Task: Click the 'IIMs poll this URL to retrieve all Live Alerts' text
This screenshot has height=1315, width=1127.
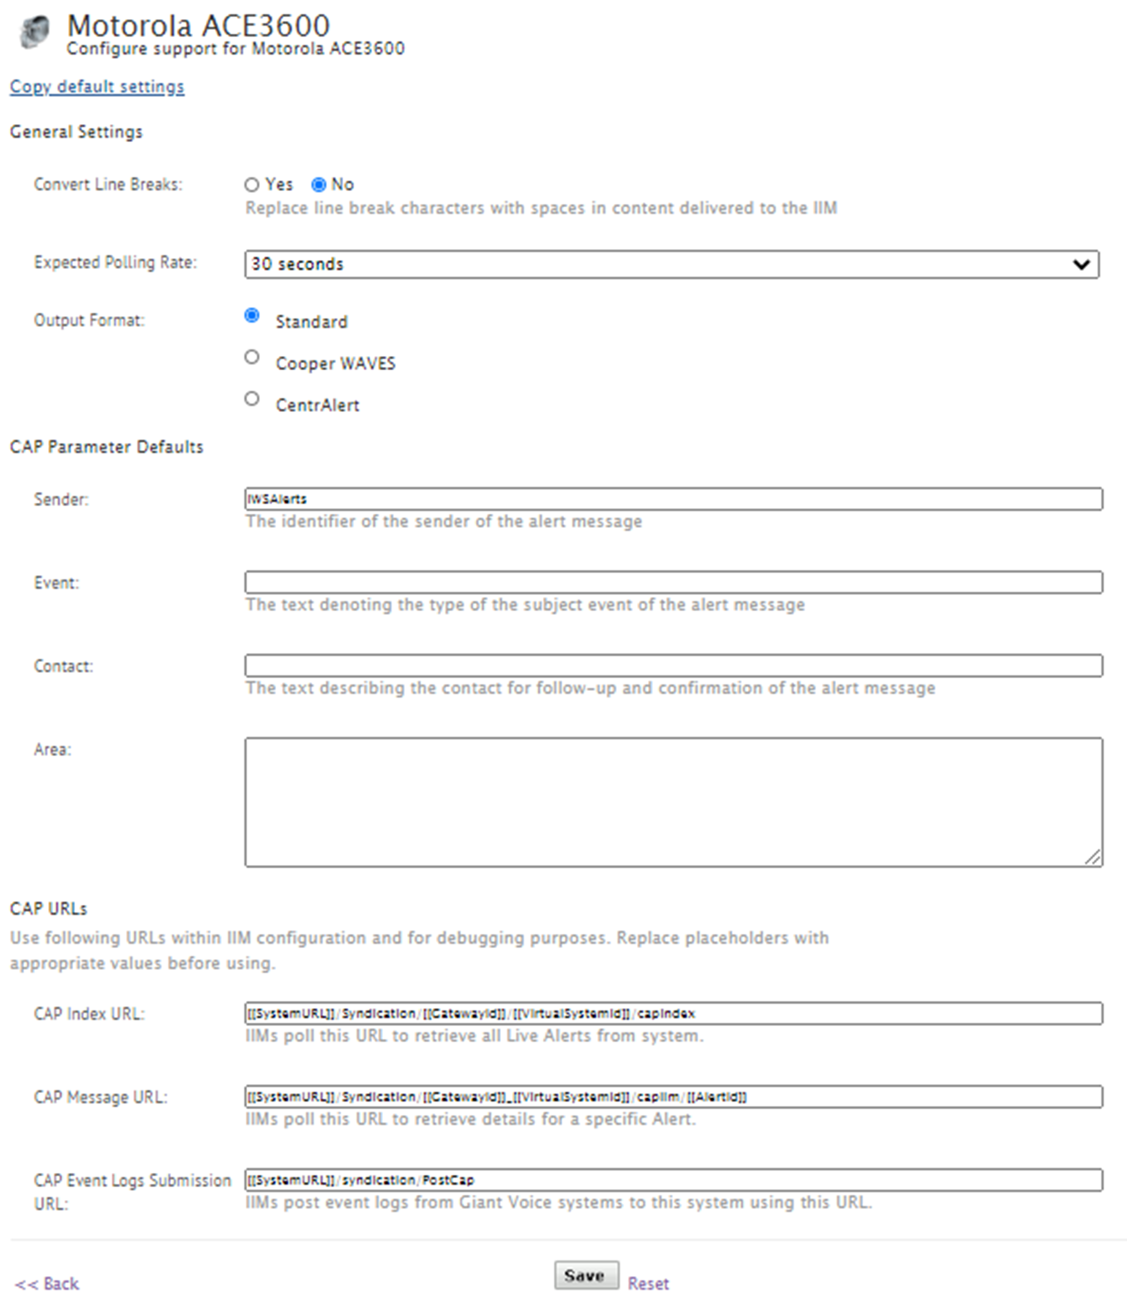Action: pos(474,1036)
